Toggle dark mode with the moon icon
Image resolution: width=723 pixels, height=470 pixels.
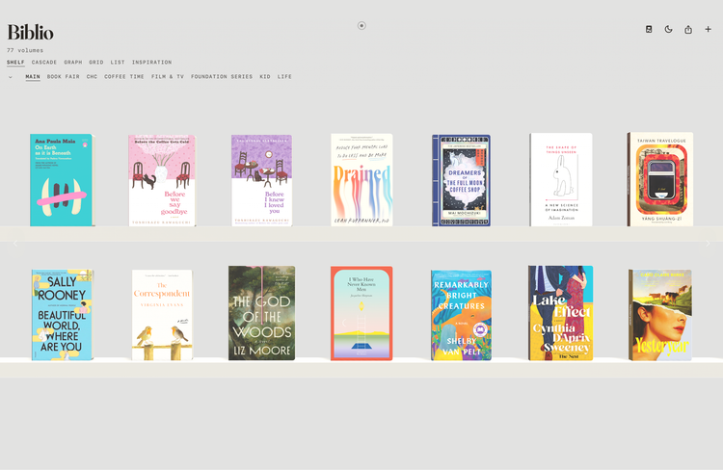pyautogui.click(x=669, y=30)
